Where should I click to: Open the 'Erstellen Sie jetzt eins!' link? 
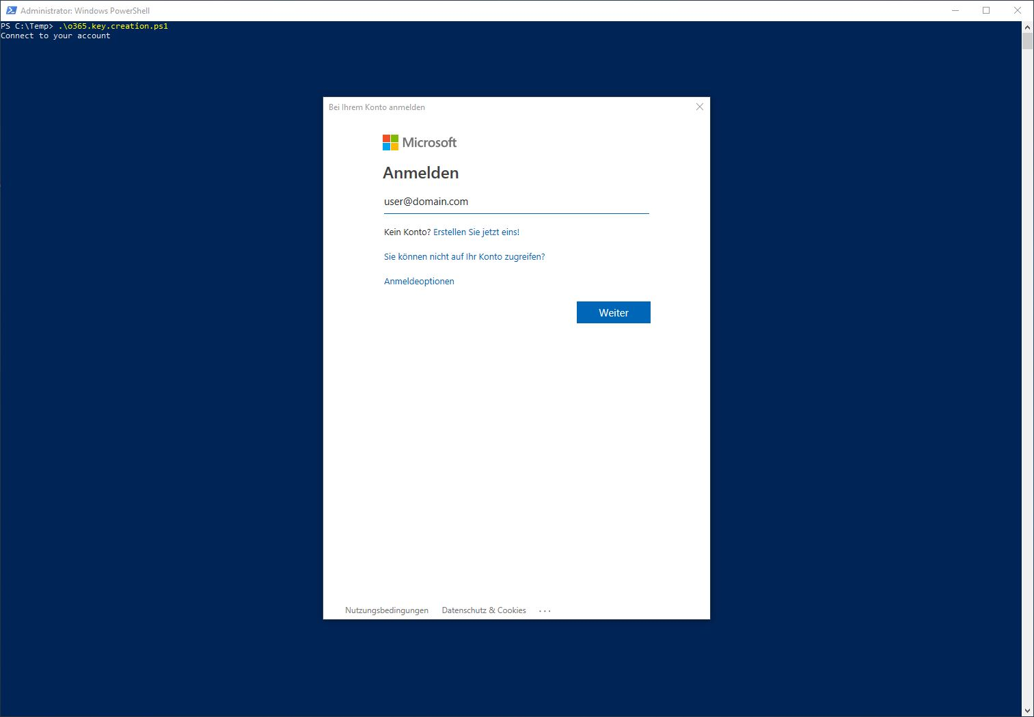tap(476, 232)
